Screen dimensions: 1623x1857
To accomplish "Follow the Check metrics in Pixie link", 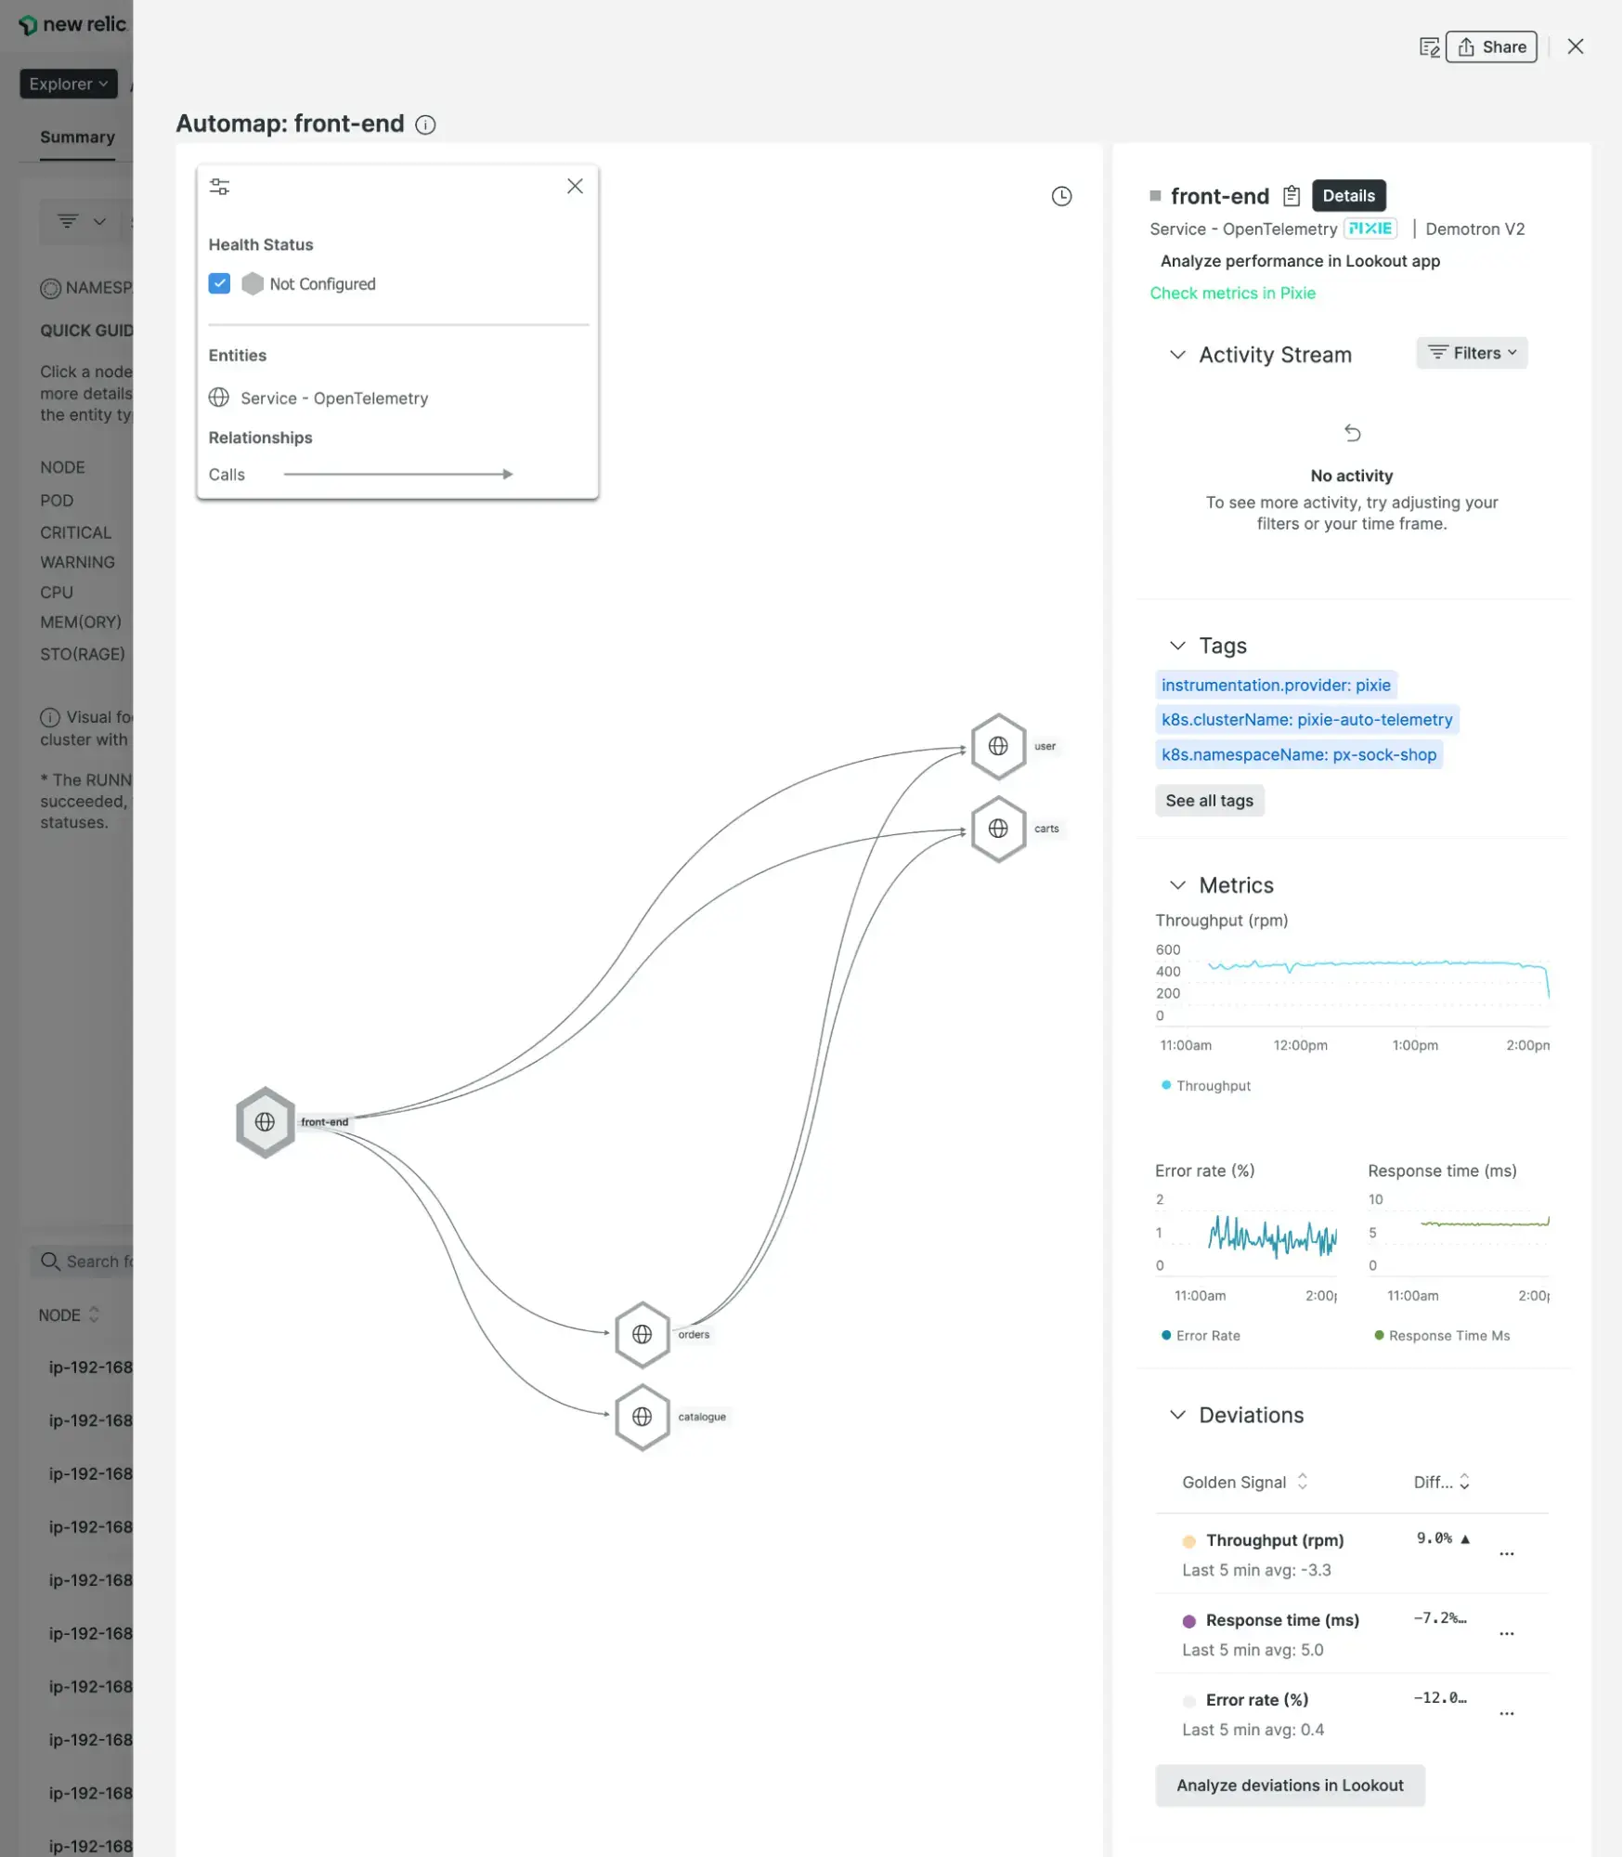I will (x=1232, y=293).
